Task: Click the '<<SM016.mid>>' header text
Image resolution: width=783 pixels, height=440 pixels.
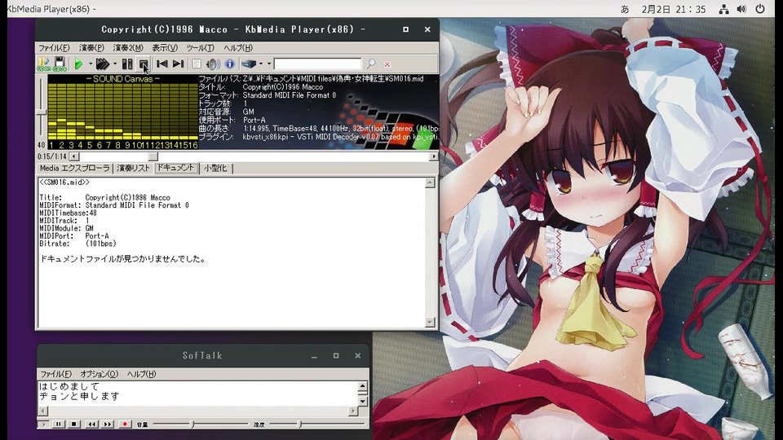Action: tap(64, 183)
